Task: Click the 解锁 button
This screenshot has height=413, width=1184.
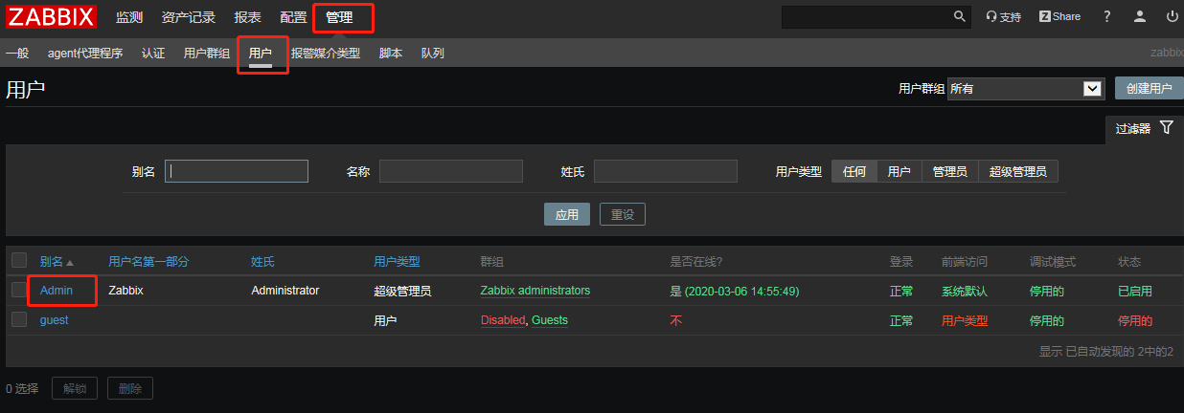Action: [74, 388]
